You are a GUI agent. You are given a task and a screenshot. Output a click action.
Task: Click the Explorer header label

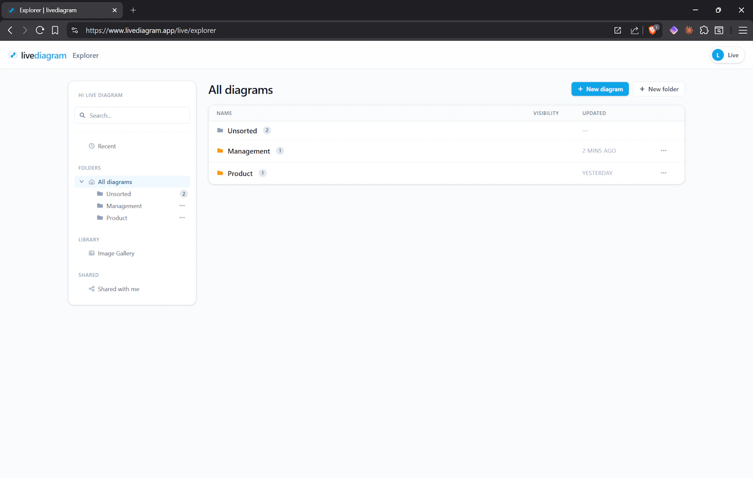[86, 56]
